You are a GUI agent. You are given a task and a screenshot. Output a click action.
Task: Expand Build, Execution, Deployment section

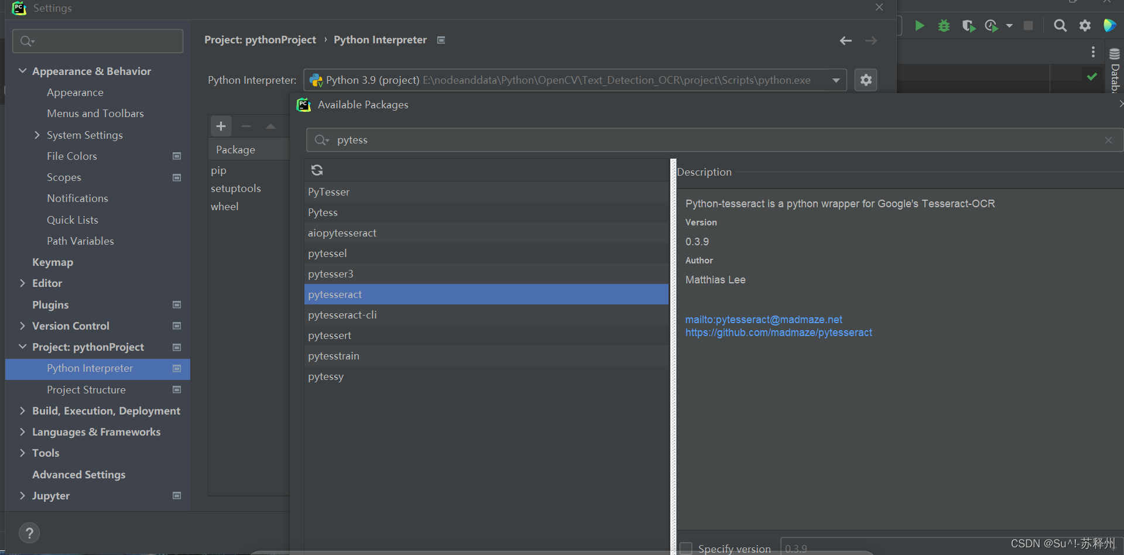[x=22, y=410]
